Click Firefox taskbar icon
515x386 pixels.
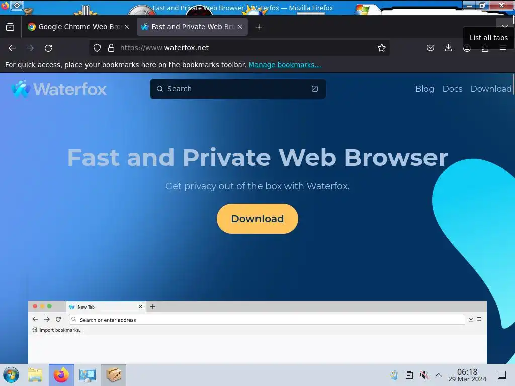[61, 375]
